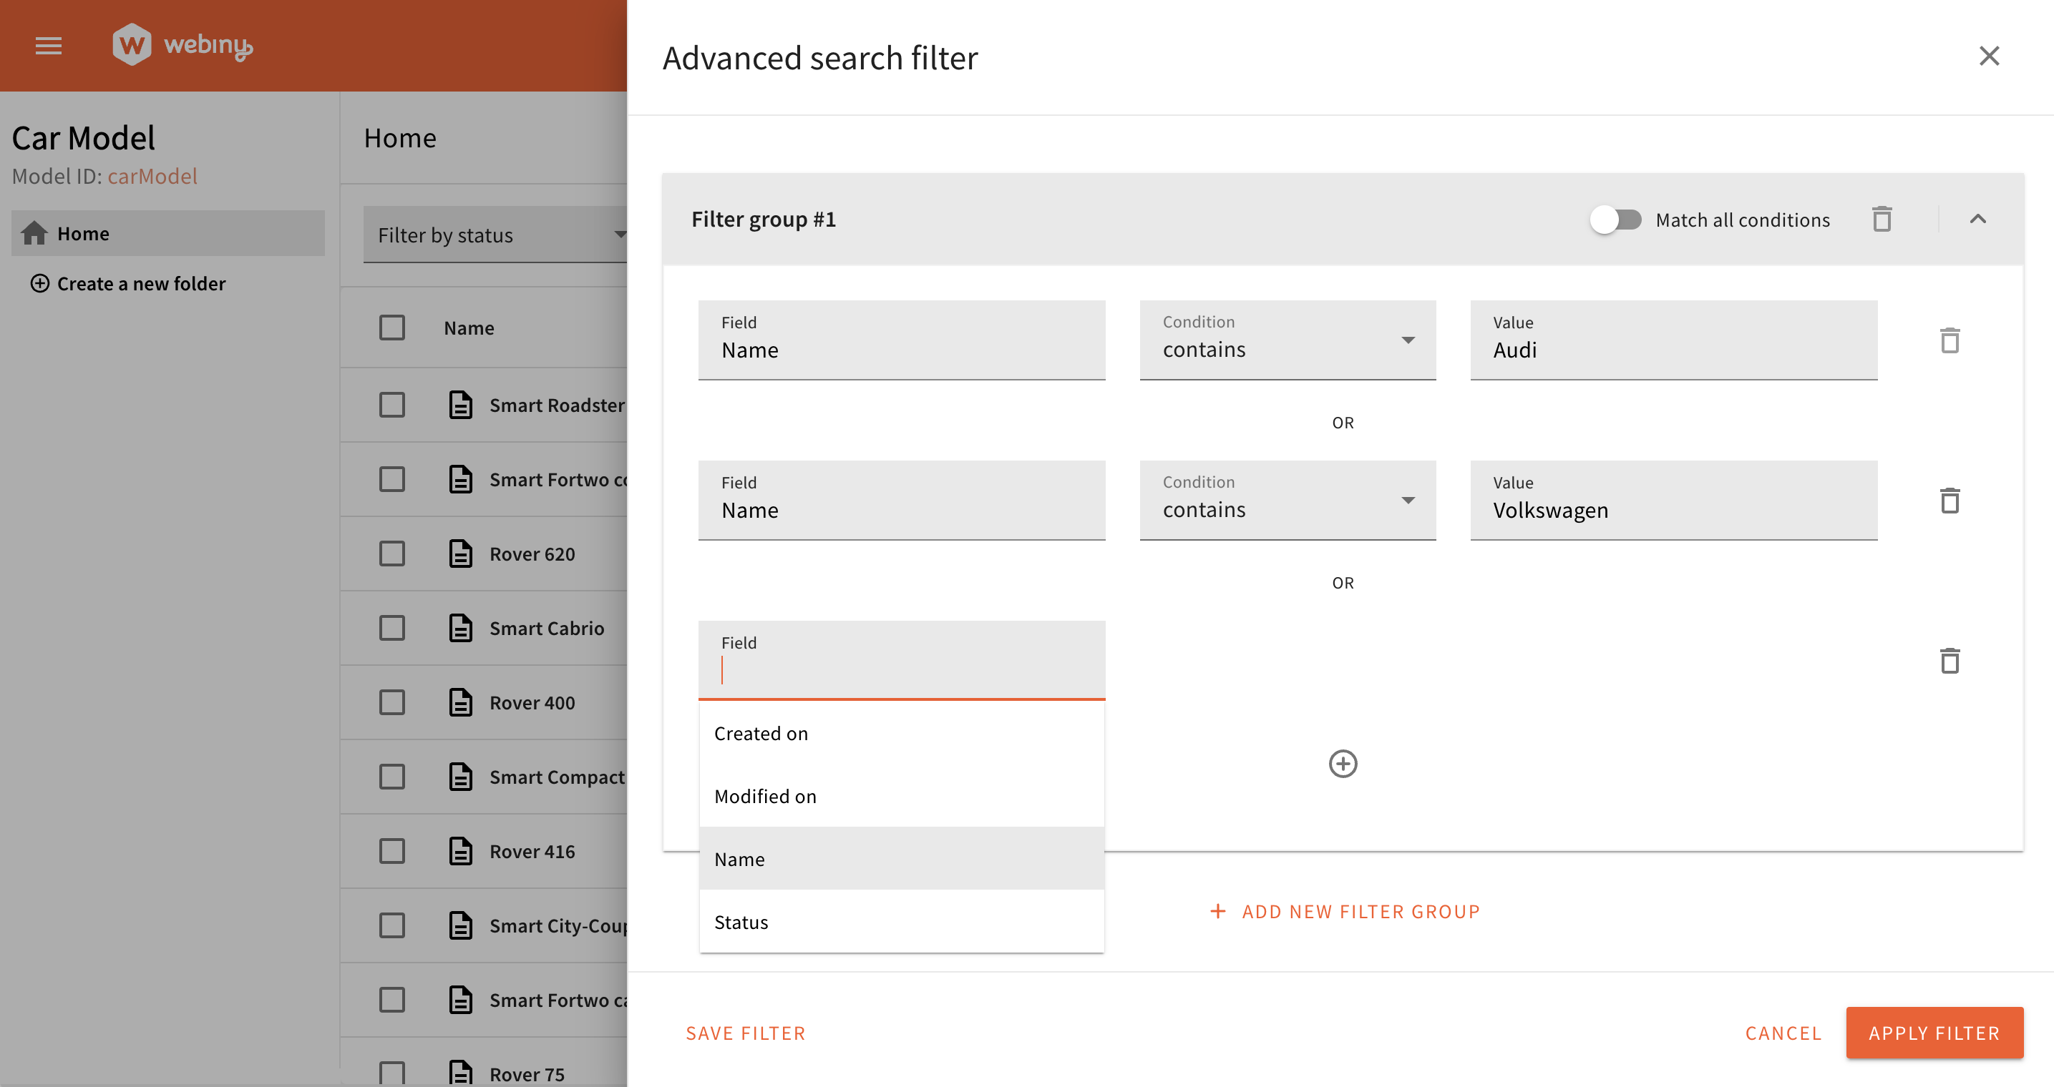Screen dimensions: 2054x1087
Task: Check the select-all checkbox in table header
Action: 391,327
